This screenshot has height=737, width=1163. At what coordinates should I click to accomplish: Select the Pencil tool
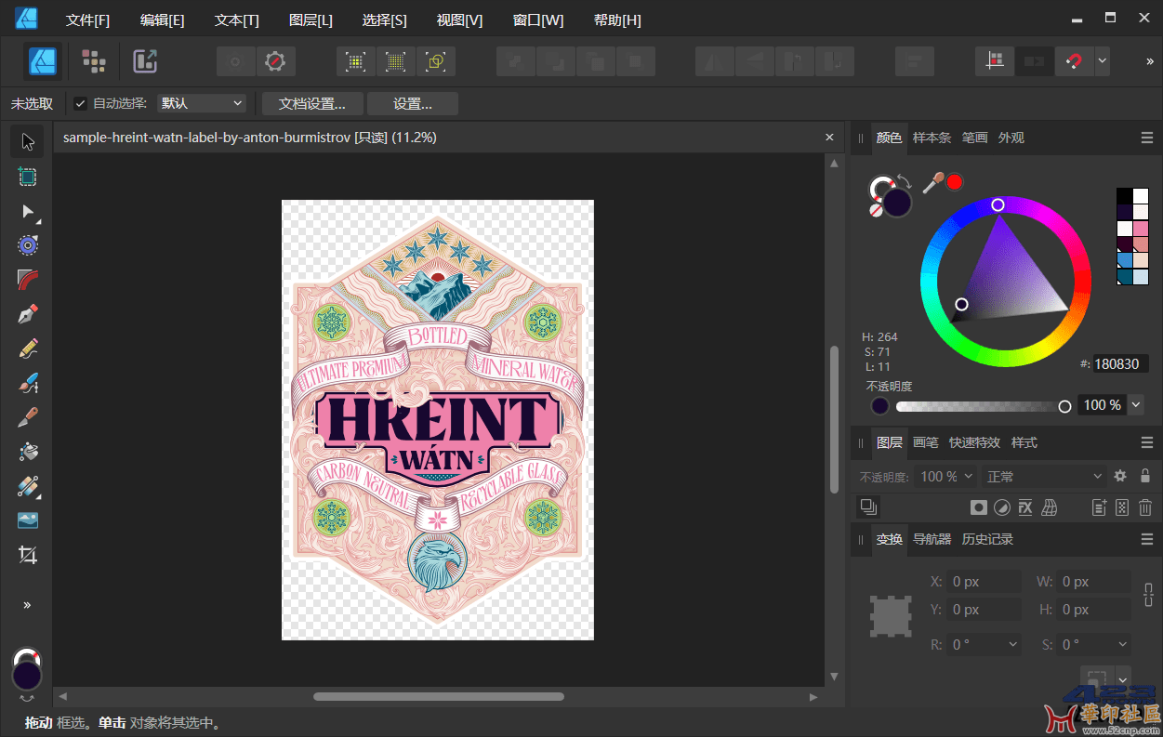pyautogui.click(x=28, y=349)
